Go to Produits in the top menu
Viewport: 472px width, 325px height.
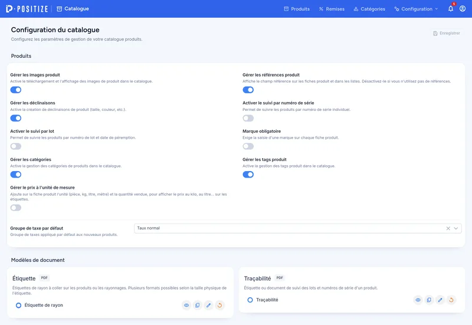pyautogui.click(x=297, y=9)
